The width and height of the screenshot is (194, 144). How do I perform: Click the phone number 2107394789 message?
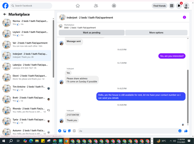tap(73, 115)
